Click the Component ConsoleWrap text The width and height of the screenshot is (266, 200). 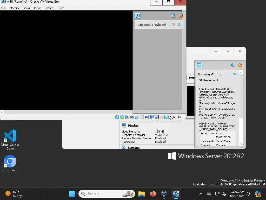(223, 141)
